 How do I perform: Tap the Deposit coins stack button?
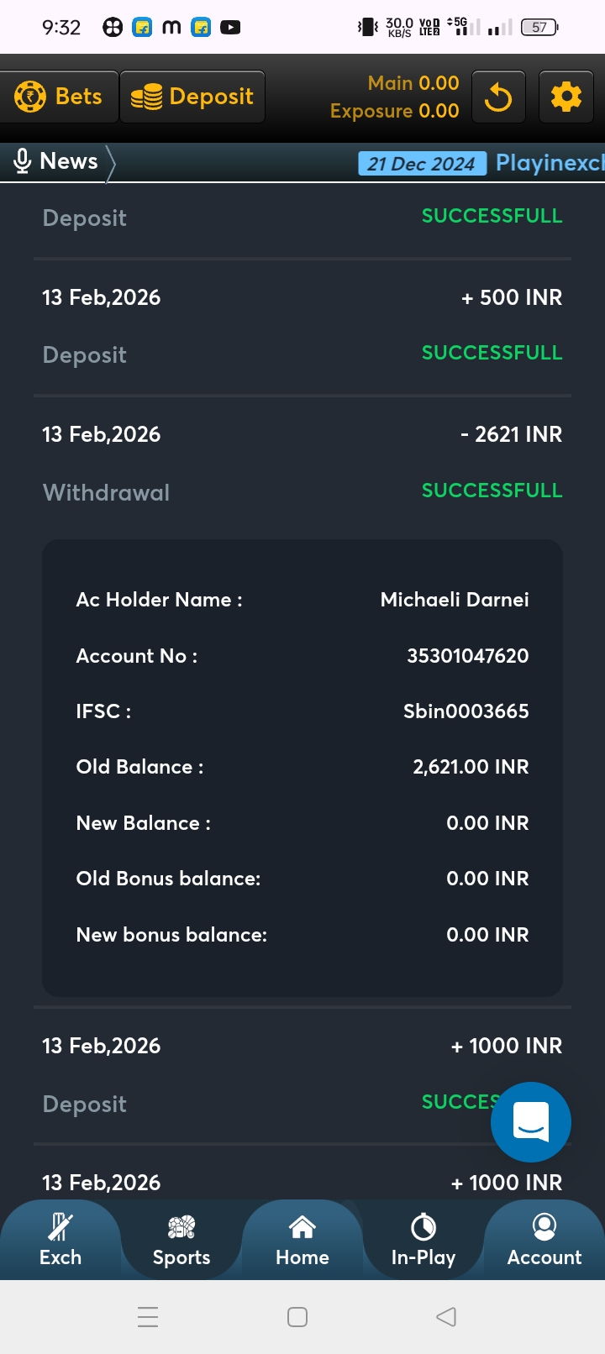[x=192, y=97]
